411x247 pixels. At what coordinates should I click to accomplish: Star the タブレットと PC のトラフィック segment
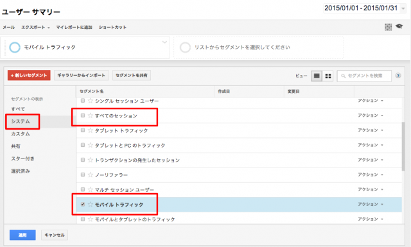[91, 145]
